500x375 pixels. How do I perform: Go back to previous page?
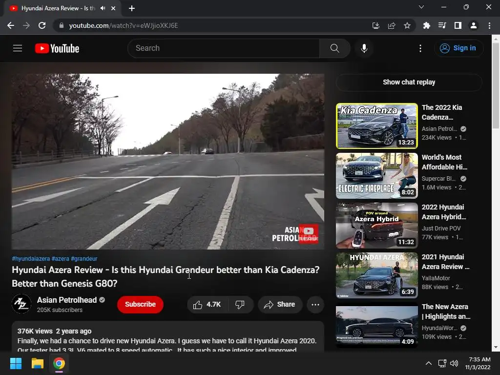(x=11, y=25)
